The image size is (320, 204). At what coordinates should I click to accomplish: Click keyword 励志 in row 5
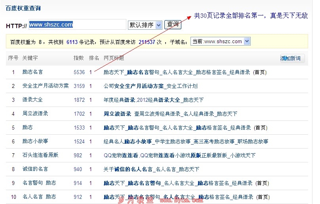(28, 128)
